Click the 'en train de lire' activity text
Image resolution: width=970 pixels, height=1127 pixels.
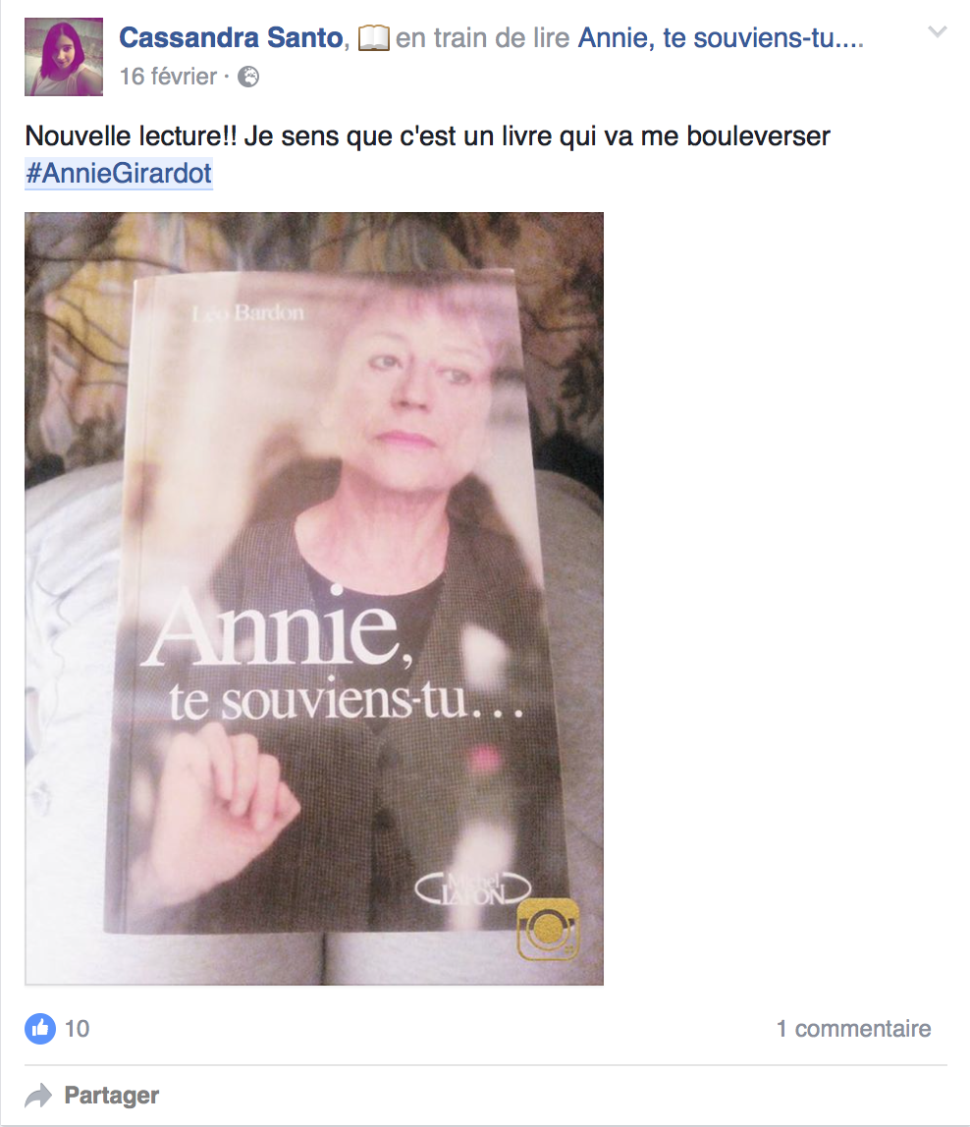pos(482,37)
